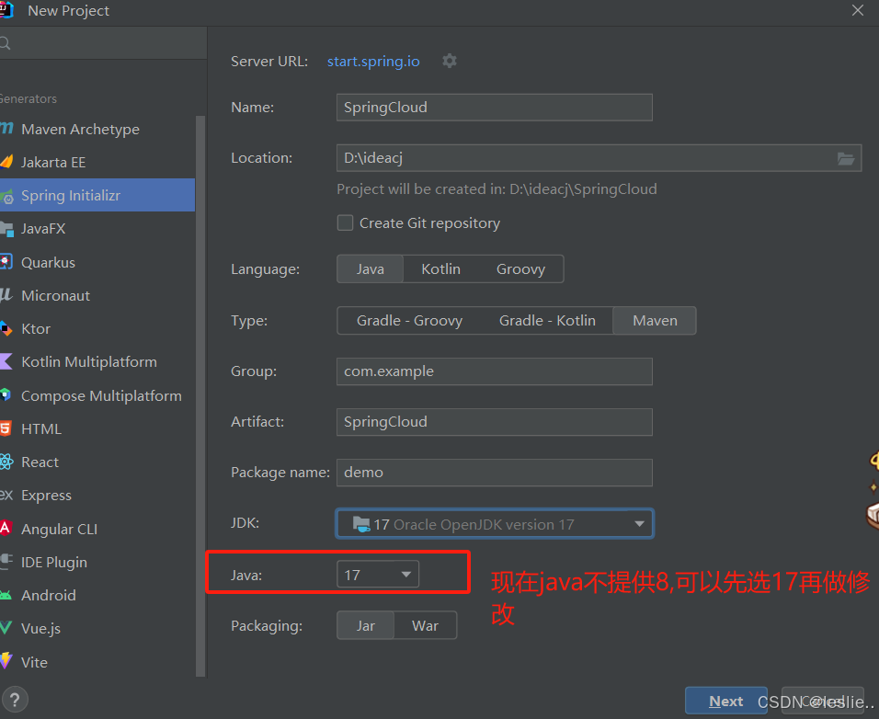The image size is (879, 719).
Task: Click the generators search box
Action: 103,43
